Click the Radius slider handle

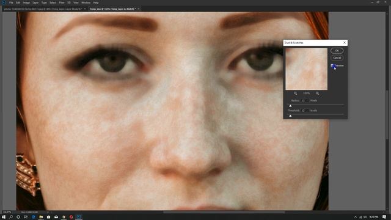coord(290,106)
